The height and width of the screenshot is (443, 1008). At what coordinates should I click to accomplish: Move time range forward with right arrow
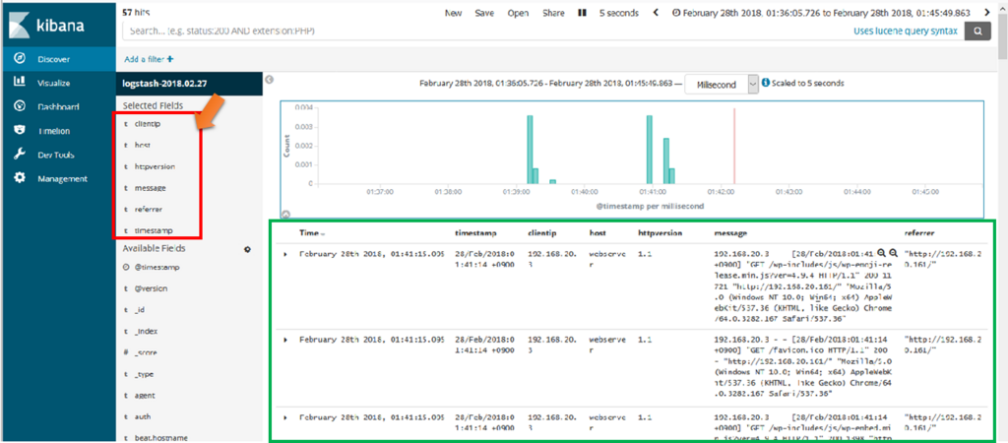coord(986,12)
